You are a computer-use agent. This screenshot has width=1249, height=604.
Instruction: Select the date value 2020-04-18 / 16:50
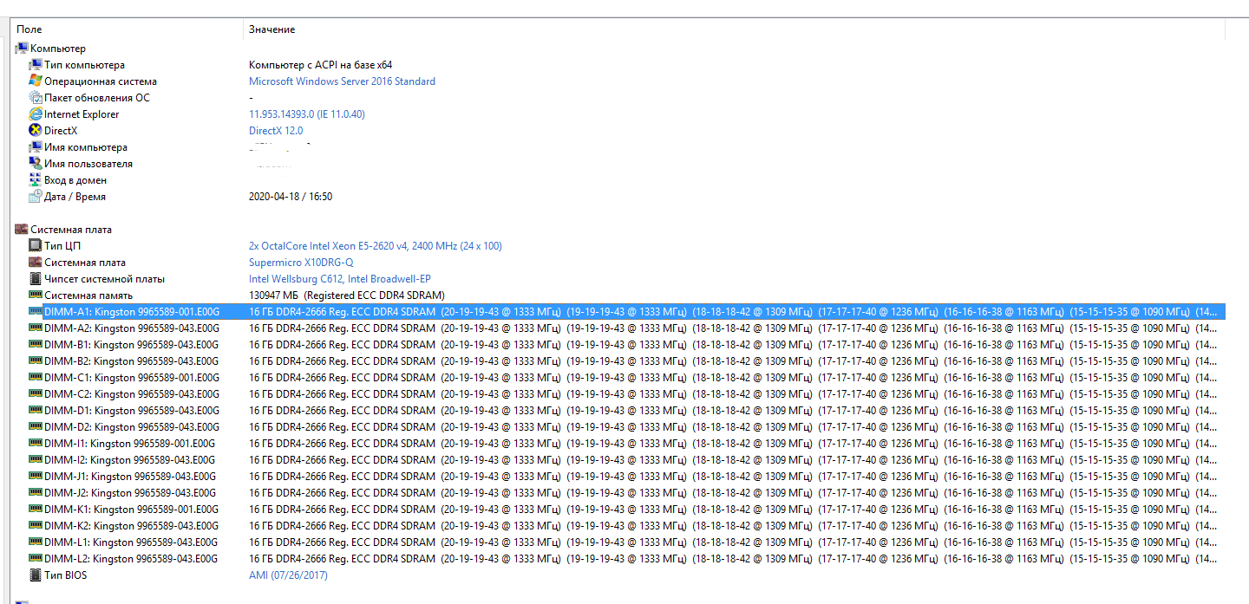(x=291, y=197)
